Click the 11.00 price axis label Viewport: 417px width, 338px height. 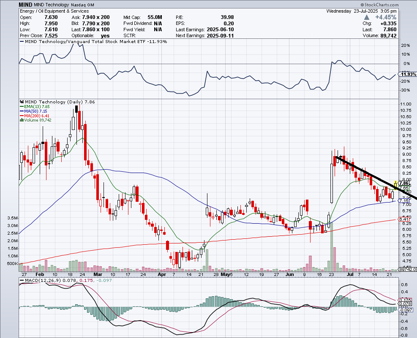(406, 104)
